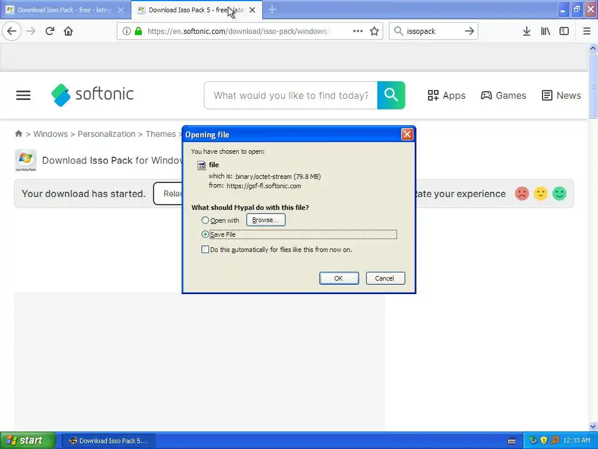
Task: Close the Download Isso Pack 5 tab
Action: click(252, 10)
